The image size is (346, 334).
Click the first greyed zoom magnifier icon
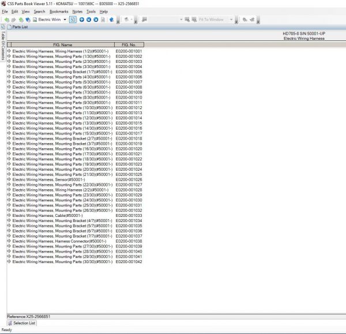coord(187,20)
